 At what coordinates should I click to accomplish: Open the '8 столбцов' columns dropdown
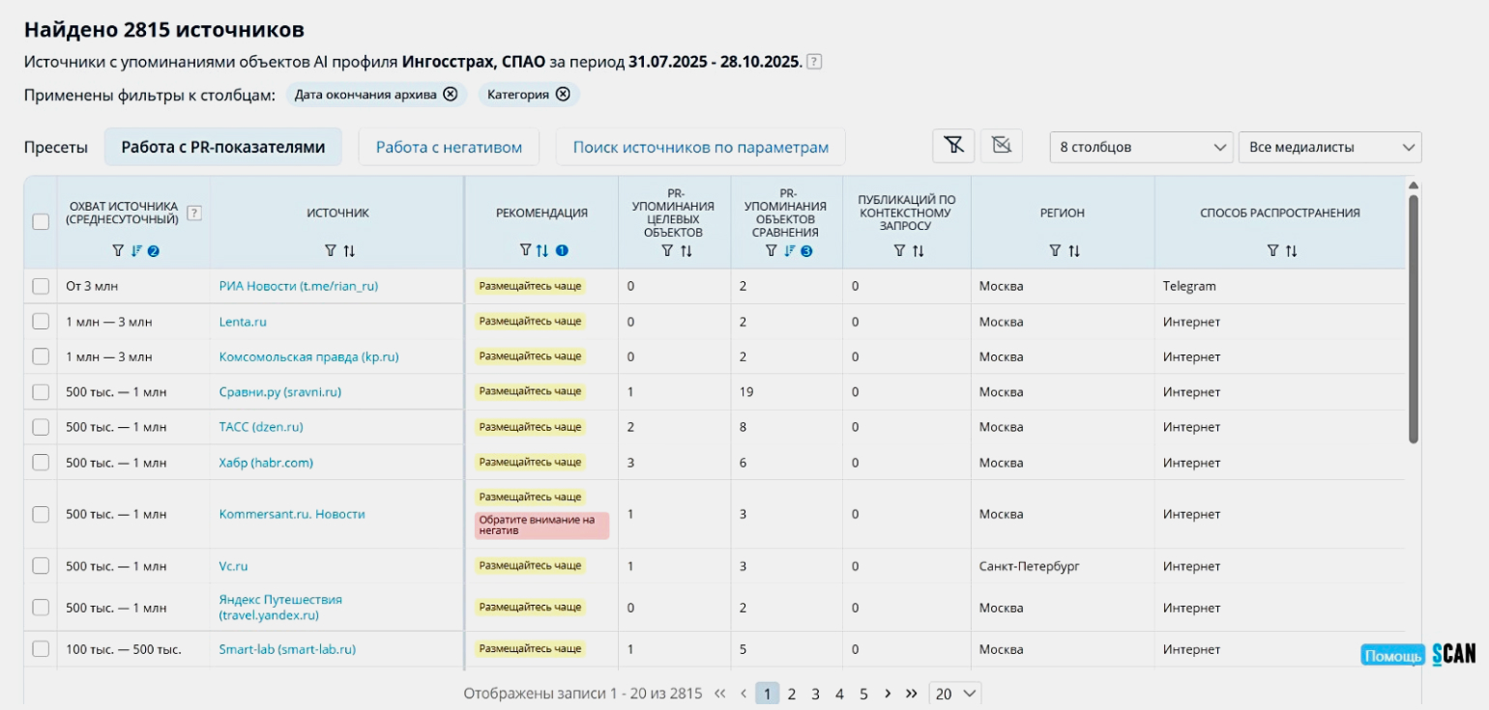pos(1141,147)
